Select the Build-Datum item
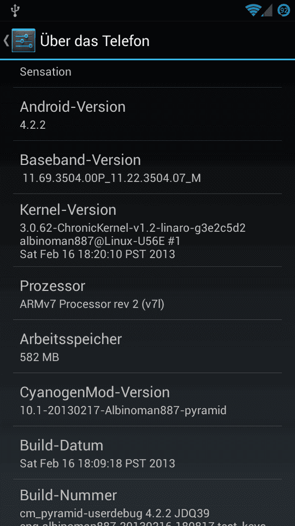The width and height of the screenshot is (295, 526). pos(147,453)
